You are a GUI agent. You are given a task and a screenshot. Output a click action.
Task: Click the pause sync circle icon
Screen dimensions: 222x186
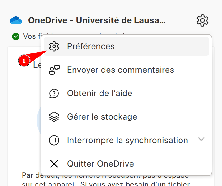click(x=54, y=140)
